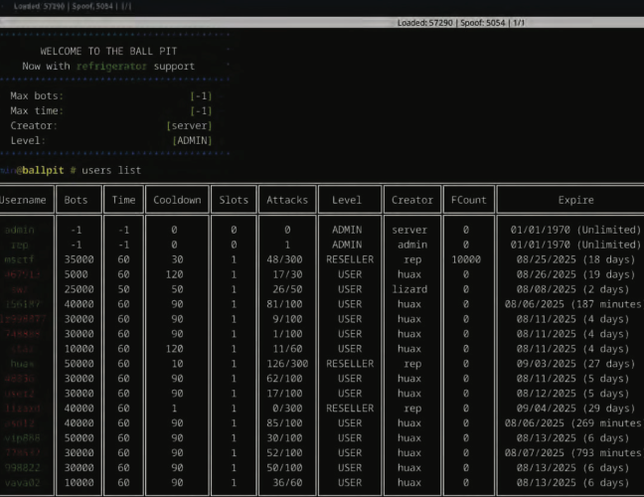Select the Username column header
This screenshot has height=497, width=644.
pyautogui.click(x=24, y=200)
